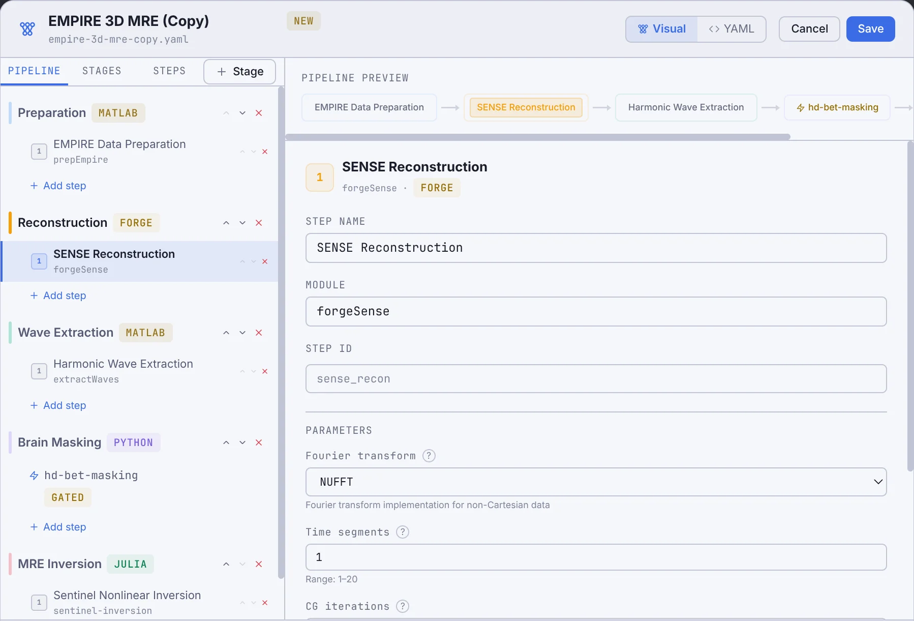Click the help icon beside Time segments

[x=403, y=532]
